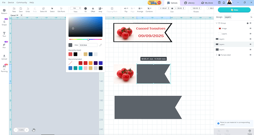
Task: Open the AI Painting tool
Action: [x=4, y=68]
